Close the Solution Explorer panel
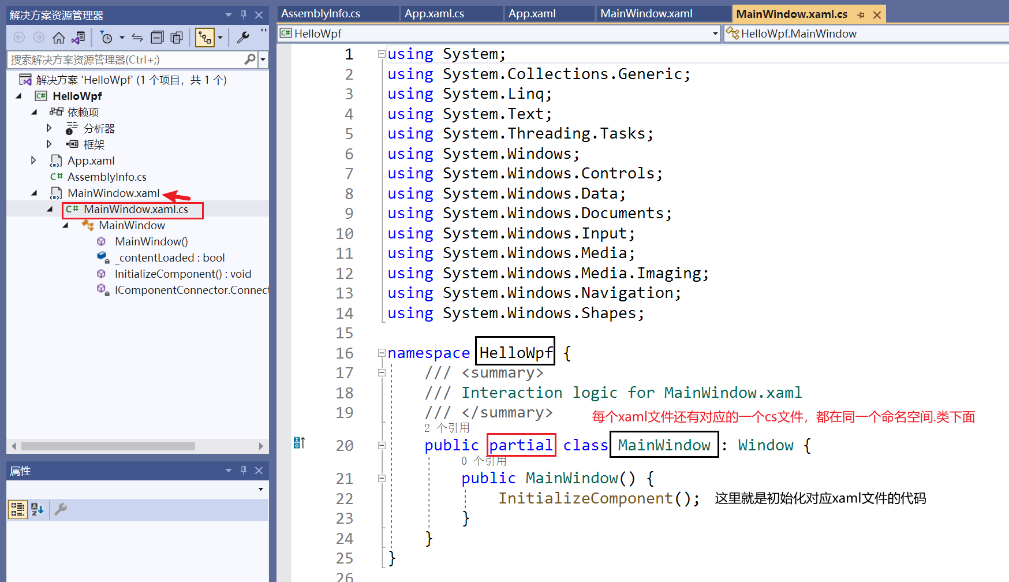1009x582 pixels. pos(259,15)
